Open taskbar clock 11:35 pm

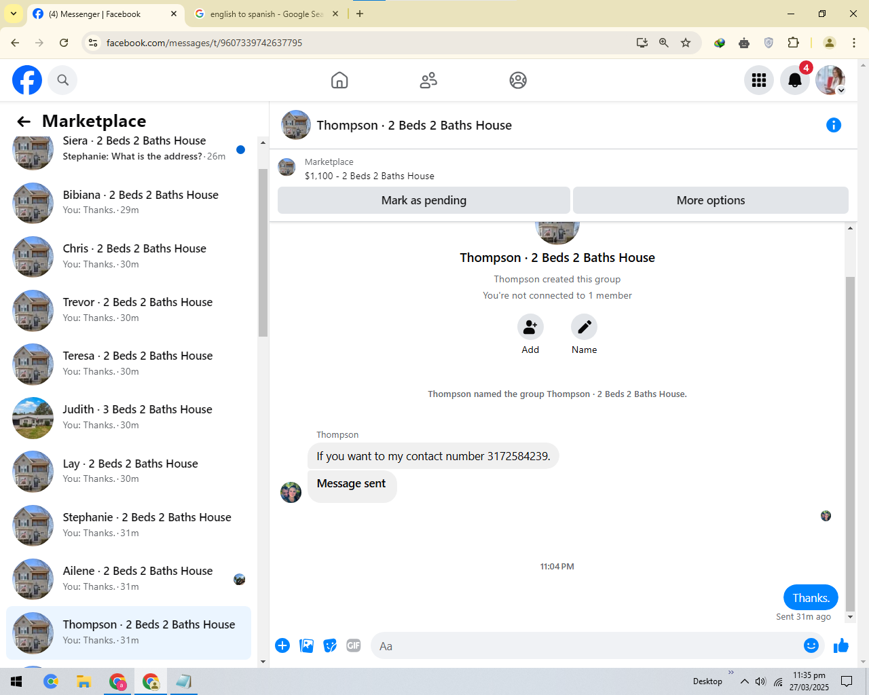tap(809, 681)
